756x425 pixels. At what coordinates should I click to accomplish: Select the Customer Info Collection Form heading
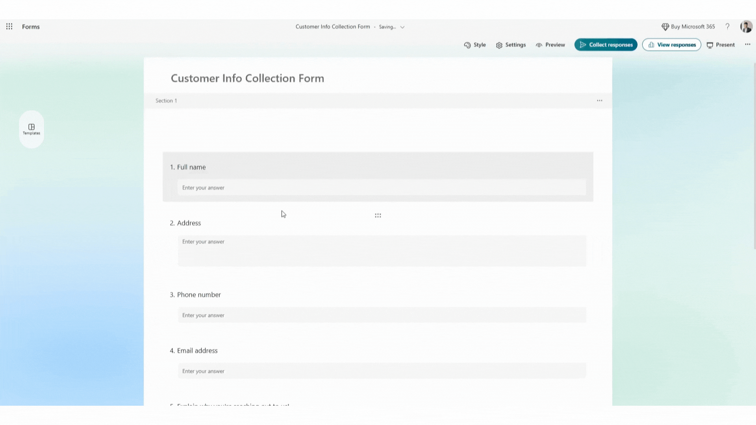point(247,78)
